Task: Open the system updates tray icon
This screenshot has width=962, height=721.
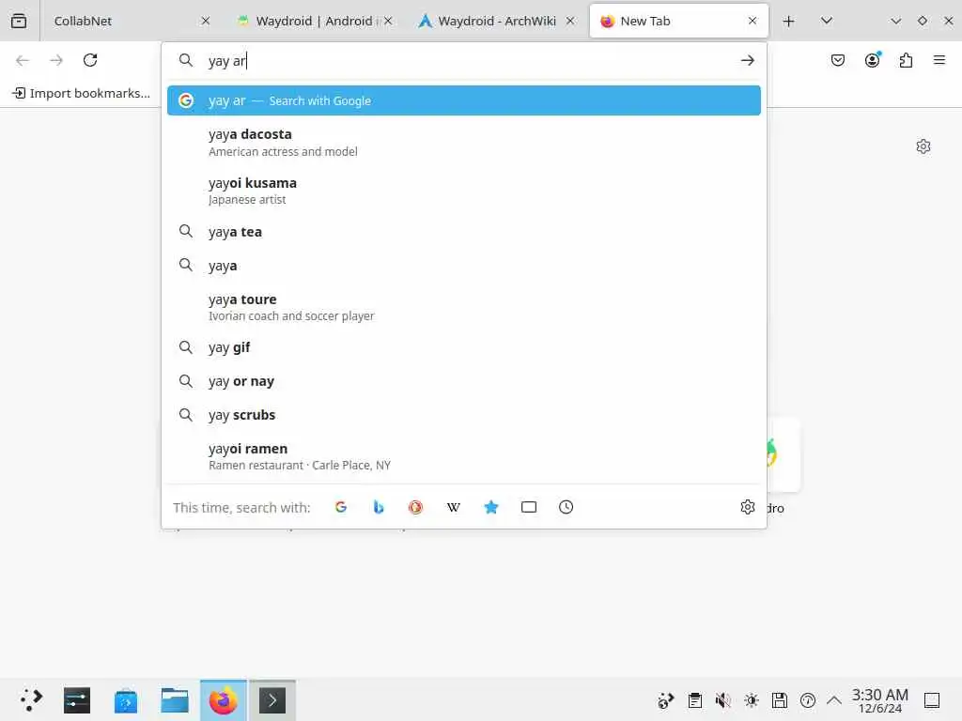Action: (666, 700)
